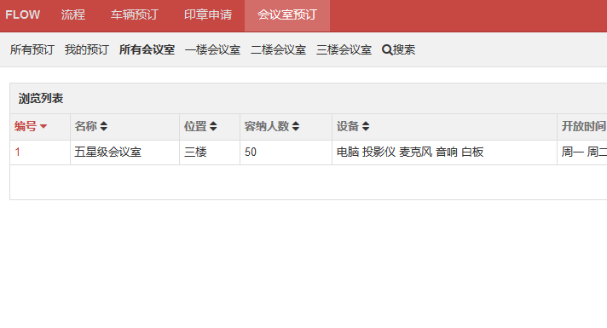Sort by 容纳人数 column header
Image resolution: width=607 pixels, height=328 pixels.
tap(267, 126)
